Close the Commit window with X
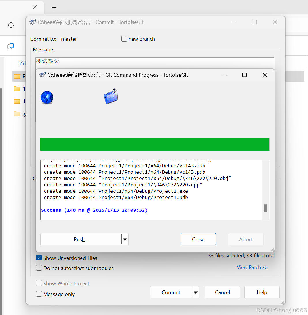The height and width of the screenshot is (315, 308). pyautogui.click(x=275, y=22)
